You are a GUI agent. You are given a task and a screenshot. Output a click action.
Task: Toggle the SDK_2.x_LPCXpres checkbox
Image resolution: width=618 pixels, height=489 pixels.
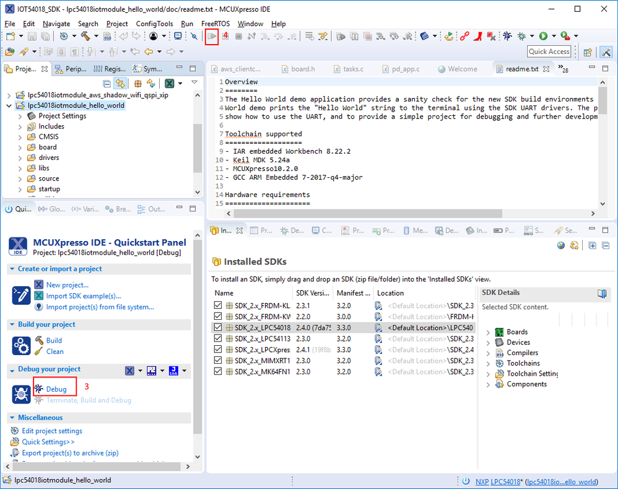pos(218,350)
